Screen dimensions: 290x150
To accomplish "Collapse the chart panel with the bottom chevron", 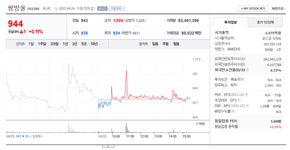I will (x=108, y=146).
